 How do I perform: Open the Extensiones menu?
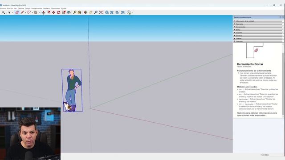[55, 8]
